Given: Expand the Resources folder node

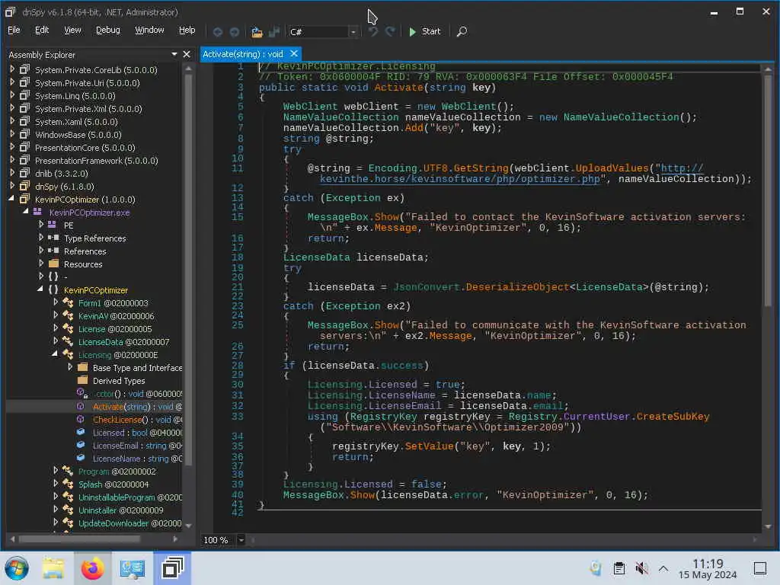Looking at the screenshot, I should click(x=41, y=263).
